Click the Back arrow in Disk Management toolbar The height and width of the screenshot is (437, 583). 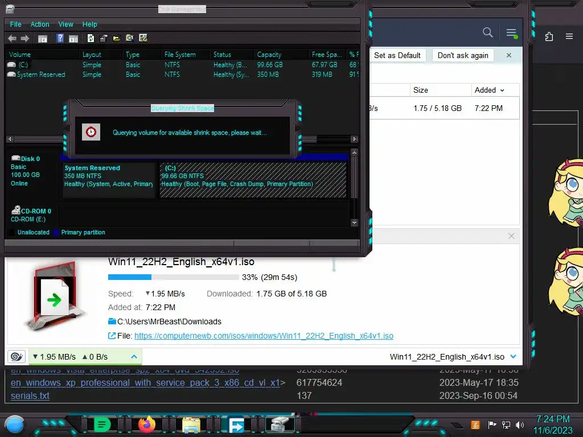12,38
